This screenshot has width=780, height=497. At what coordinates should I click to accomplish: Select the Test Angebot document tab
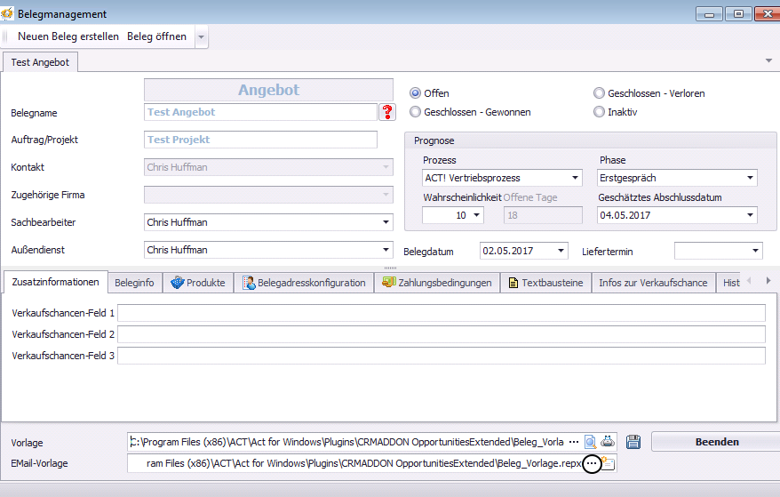tap(40, 62)
